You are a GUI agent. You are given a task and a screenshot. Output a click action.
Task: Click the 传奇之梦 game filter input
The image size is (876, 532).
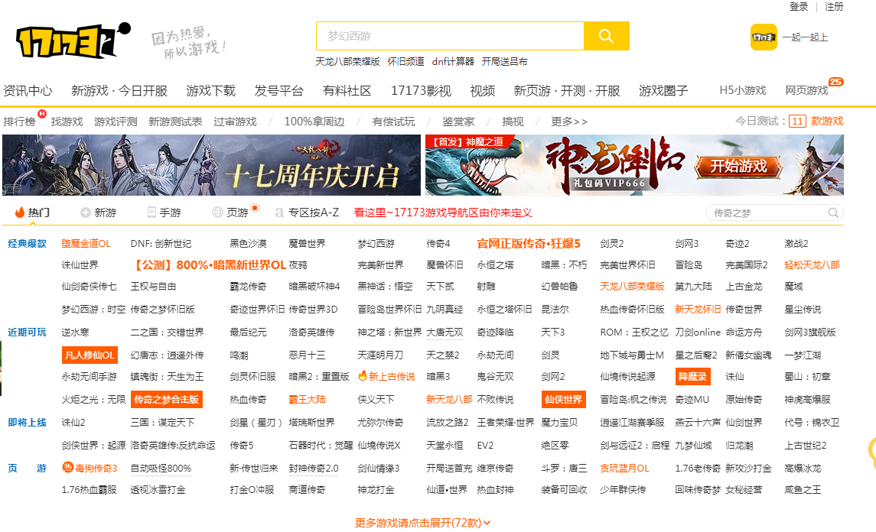click(767, 212)
